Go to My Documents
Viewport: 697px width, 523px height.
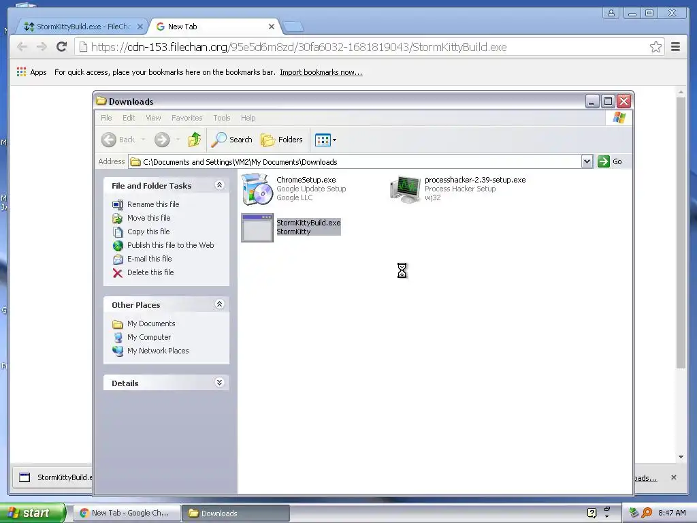pyautogui.click(x=151, y=323)
